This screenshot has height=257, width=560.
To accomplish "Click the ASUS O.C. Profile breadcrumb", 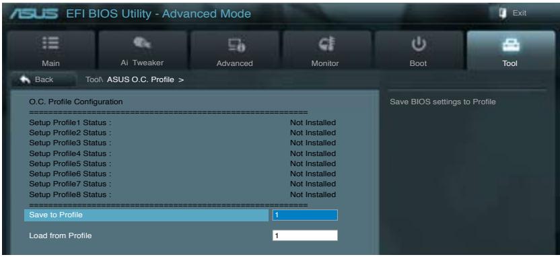I will coord(141,79).
